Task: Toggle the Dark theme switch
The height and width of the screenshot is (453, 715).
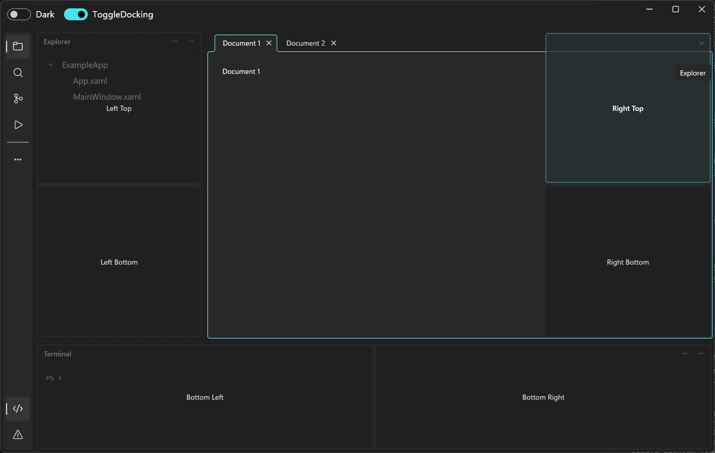Action: pyautogui.click(x=19, y=14)
